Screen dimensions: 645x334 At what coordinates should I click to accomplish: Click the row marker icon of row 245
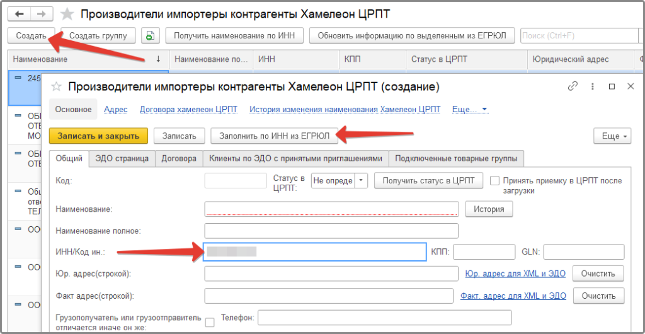coord(18,78)
